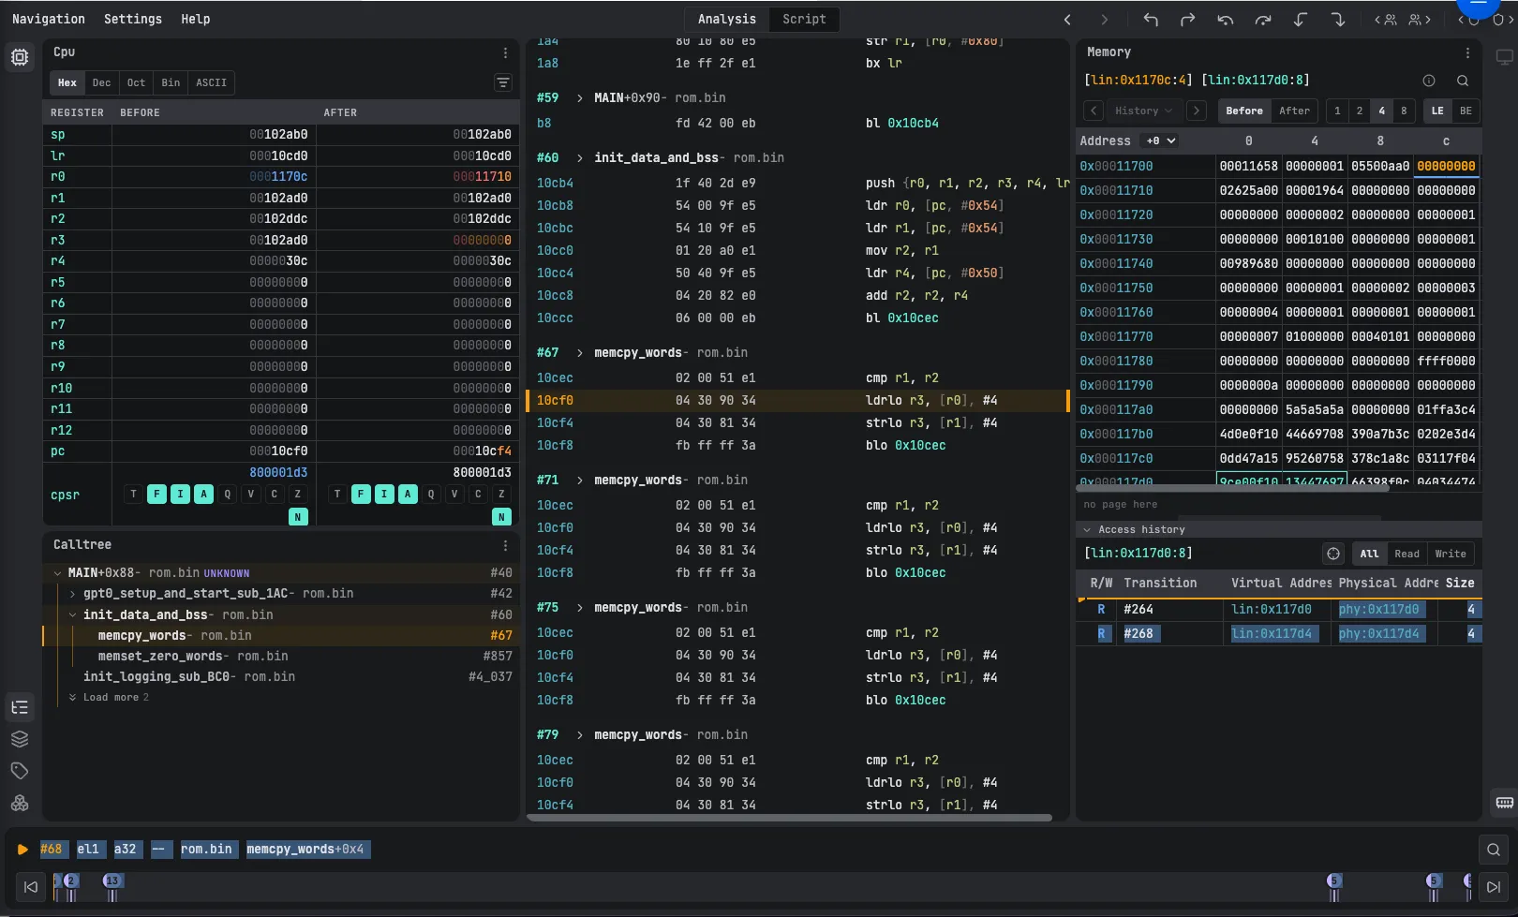Open the Cpu panel three-dot options menu
1518x917 pixels.
[505, 53]
